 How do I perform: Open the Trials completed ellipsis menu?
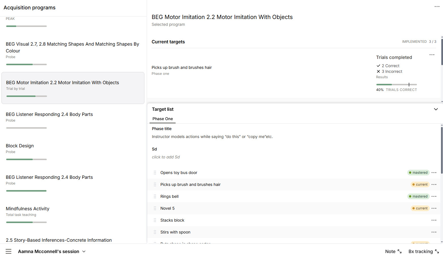point(432,55)
